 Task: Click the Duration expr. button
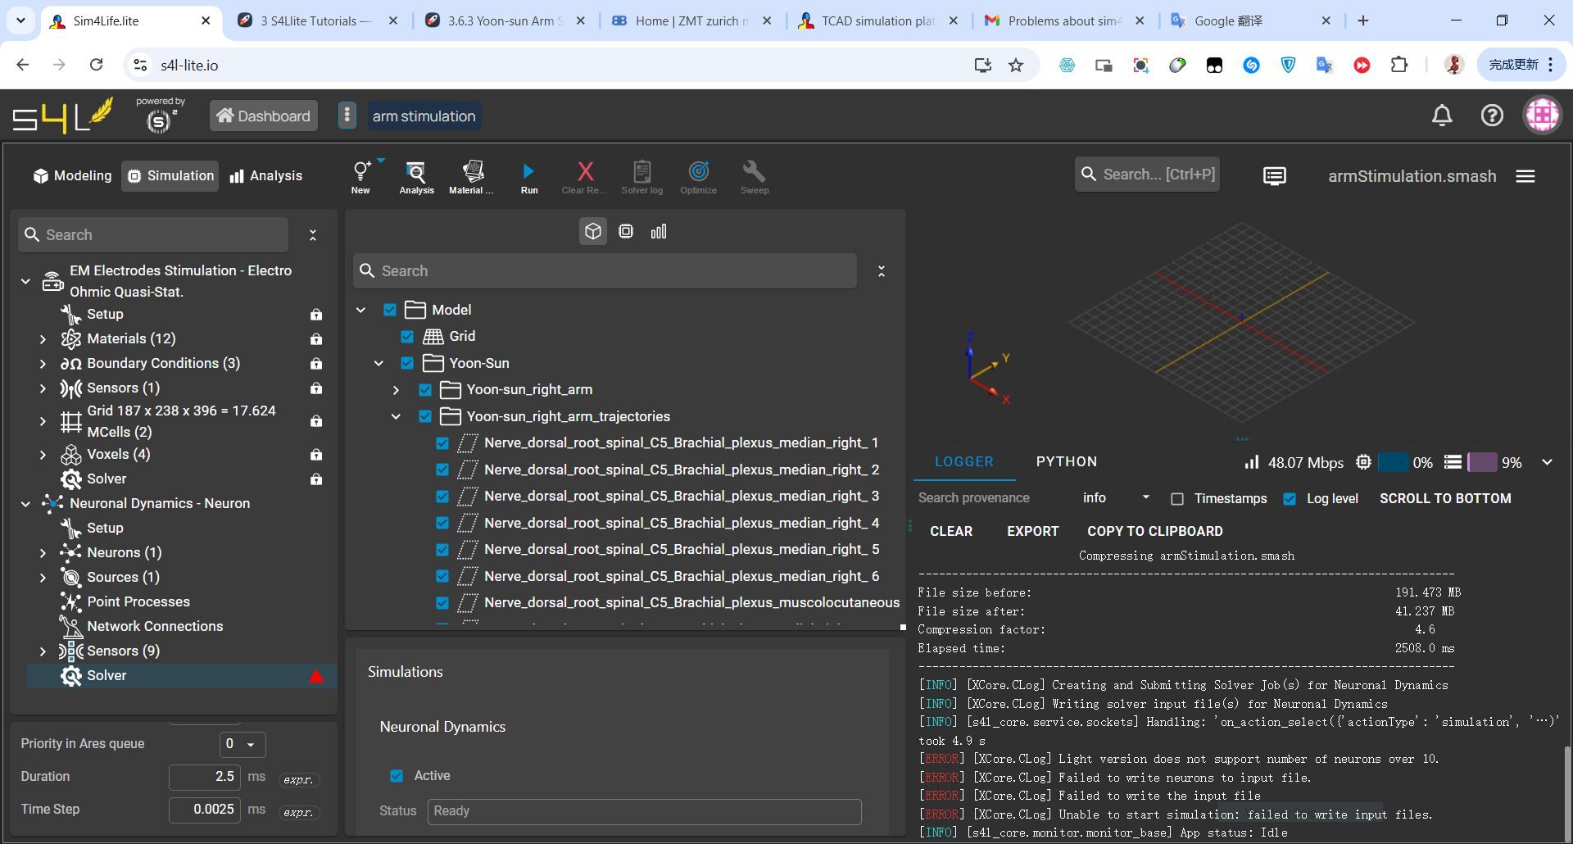(298, 779)
